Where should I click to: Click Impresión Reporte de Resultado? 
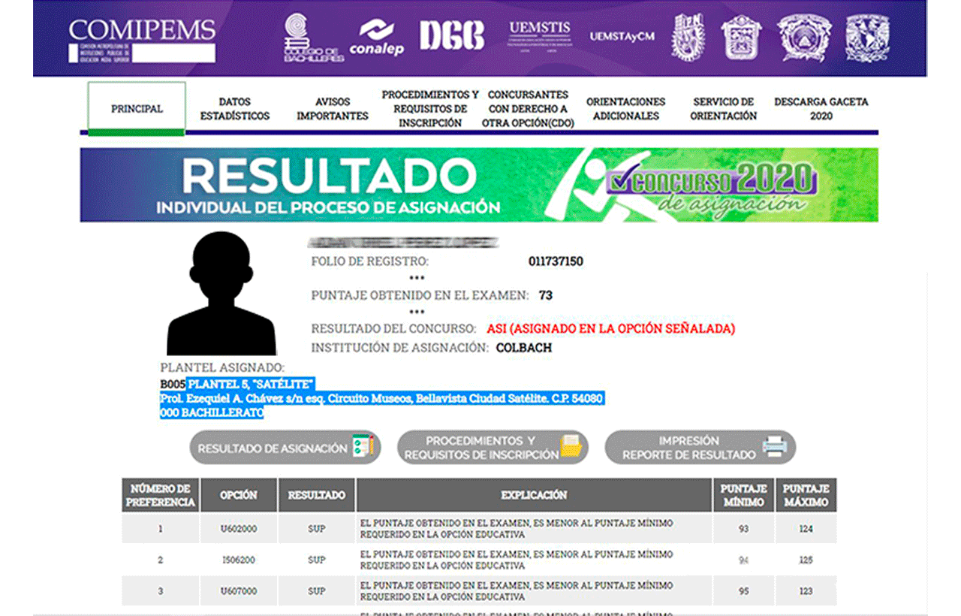tap(698, 446)
